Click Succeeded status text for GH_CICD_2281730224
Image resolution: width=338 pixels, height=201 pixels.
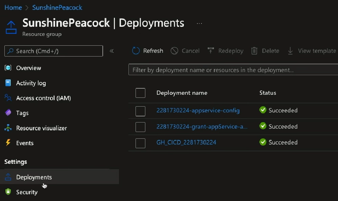pyautogui.click(x=283, y=142)
